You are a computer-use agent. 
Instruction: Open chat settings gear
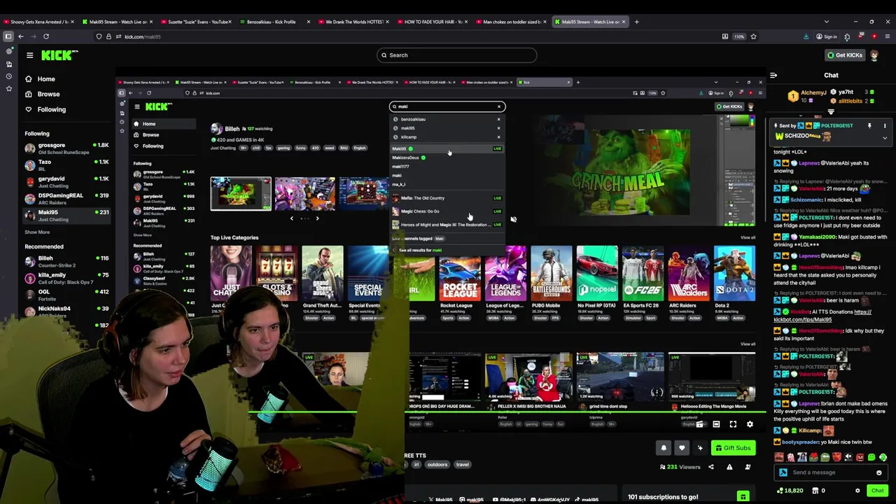coord(857,491)
